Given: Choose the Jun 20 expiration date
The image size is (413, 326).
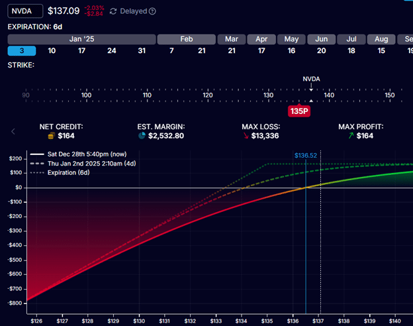Looking at the screenshot, I should point(322,50).
